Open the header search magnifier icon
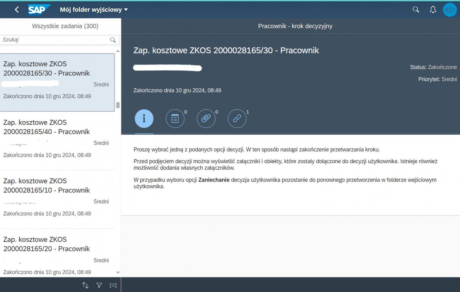The height and width of the screenshot is (292, 460). click(x=416, y=10)
